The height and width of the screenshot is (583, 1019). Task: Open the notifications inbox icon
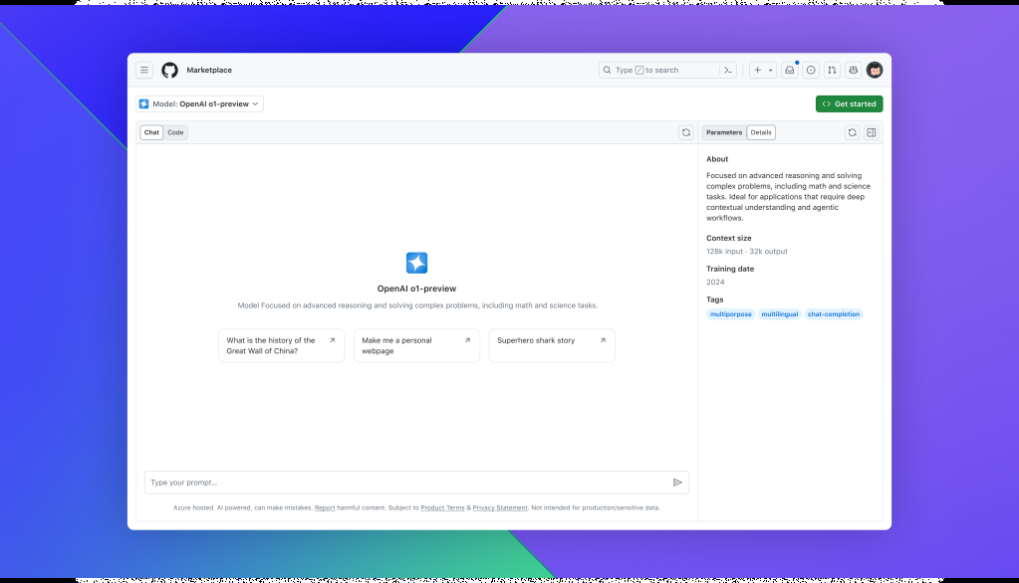(x=789, y=70)
